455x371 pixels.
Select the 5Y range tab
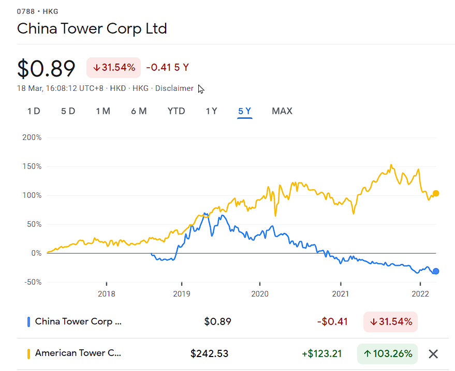[245, 111]
